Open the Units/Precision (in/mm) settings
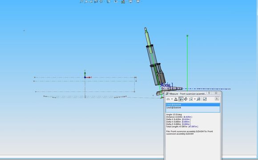Image resolution: width=258 pixels, height=160 pixels. click(x=176, y=99)
